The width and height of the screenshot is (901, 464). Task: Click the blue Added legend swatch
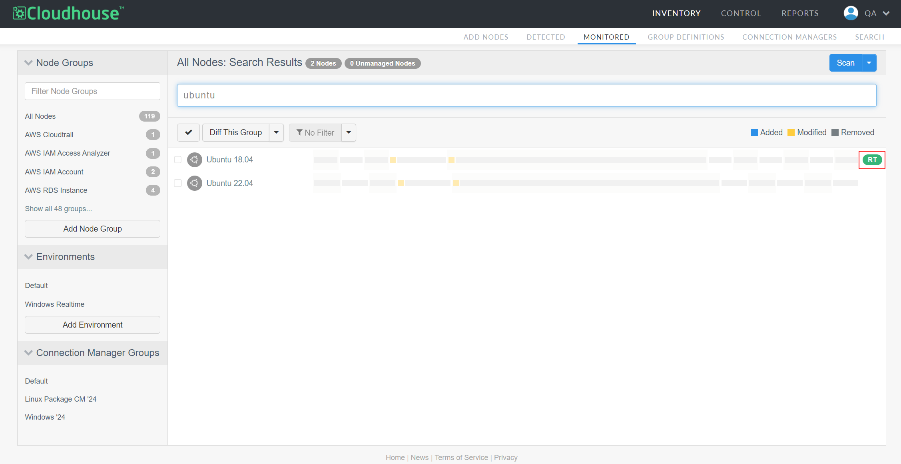coord(754,132)
